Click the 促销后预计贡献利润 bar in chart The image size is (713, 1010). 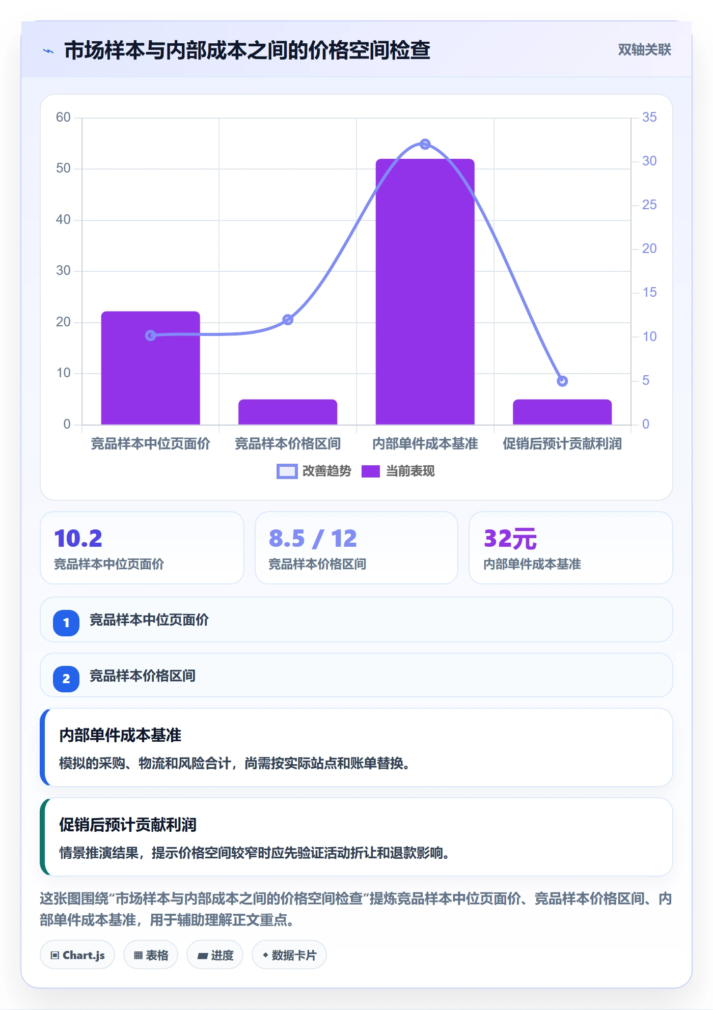click(562, 412)
